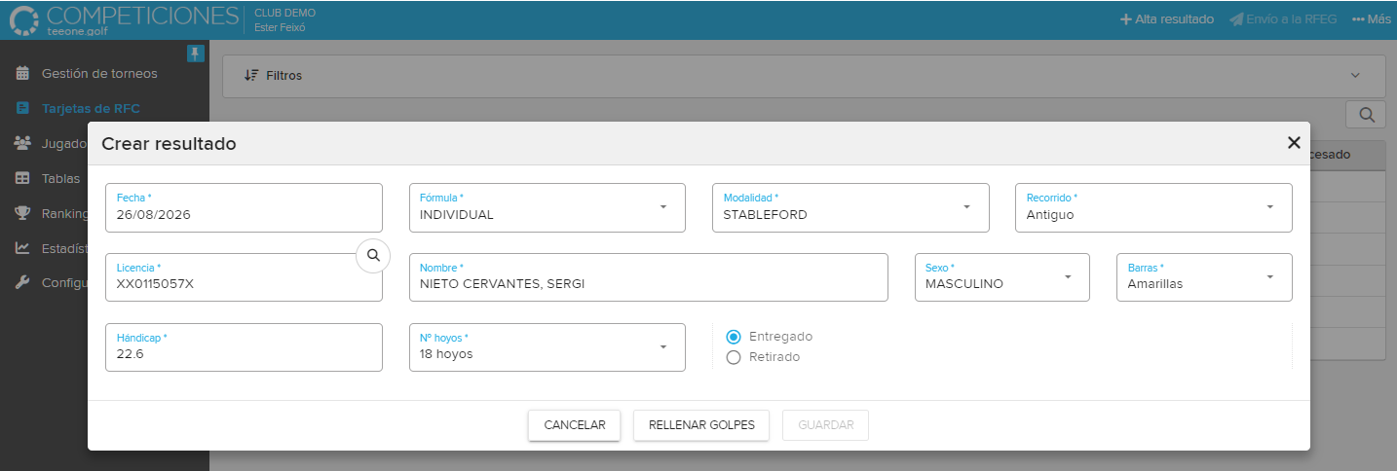Click the GUARDAR button
This screenshot has height=471, width=1397.
(x=826, y=425)
